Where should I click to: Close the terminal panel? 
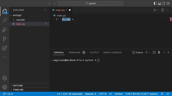[x=168, y=52]
